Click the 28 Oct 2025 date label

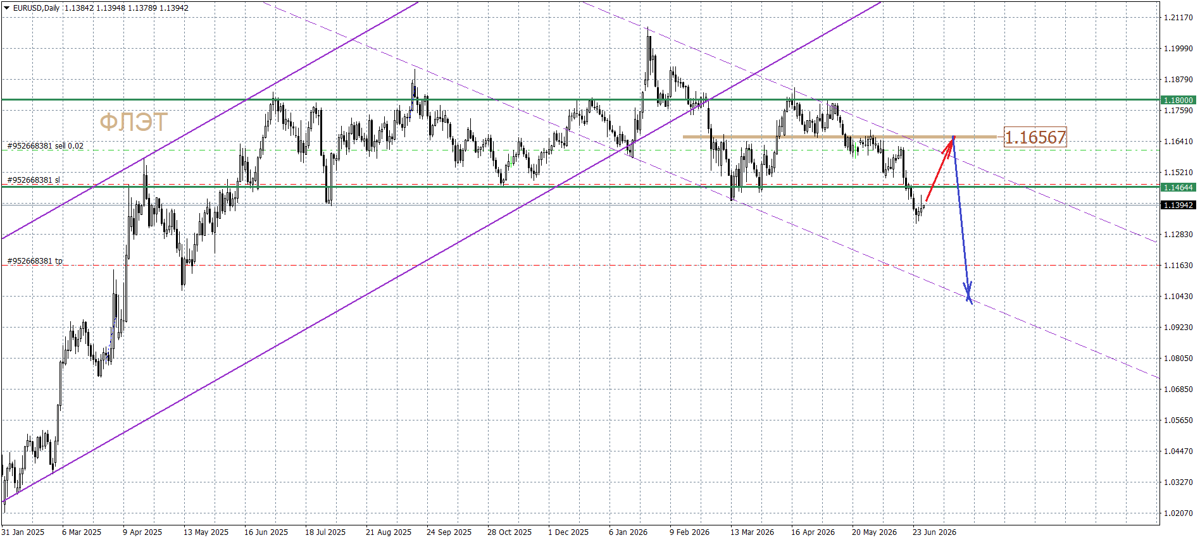(x=509, y=532)
